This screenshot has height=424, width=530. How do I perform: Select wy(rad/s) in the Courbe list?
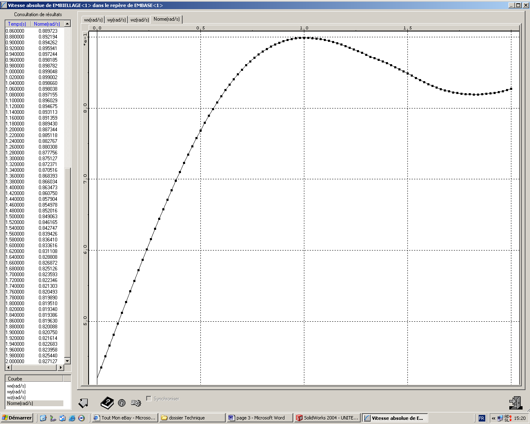[16, 392]
